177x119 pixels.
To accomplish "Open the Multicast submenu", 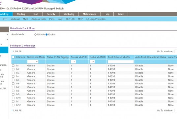I will [15, 19].
